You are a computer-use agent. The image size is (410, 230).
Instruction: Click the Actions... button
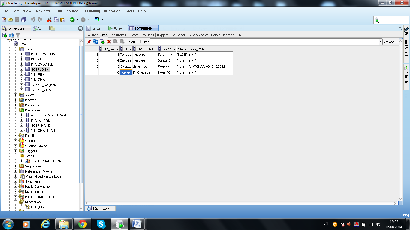pos(390,42)
